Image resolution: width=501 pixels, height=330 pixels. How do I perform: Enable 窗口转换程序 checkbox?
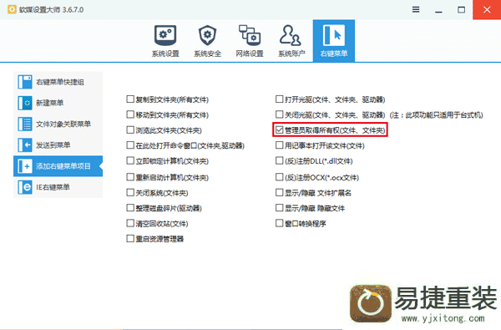coord(279,223)
